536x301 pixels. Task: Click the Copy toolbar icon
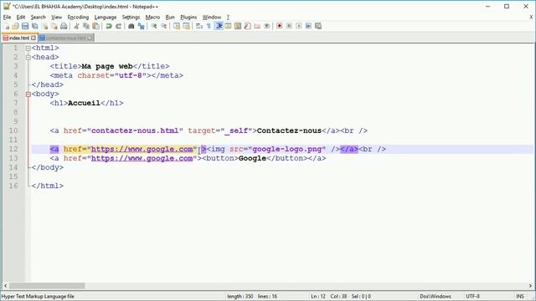(86, 26)
